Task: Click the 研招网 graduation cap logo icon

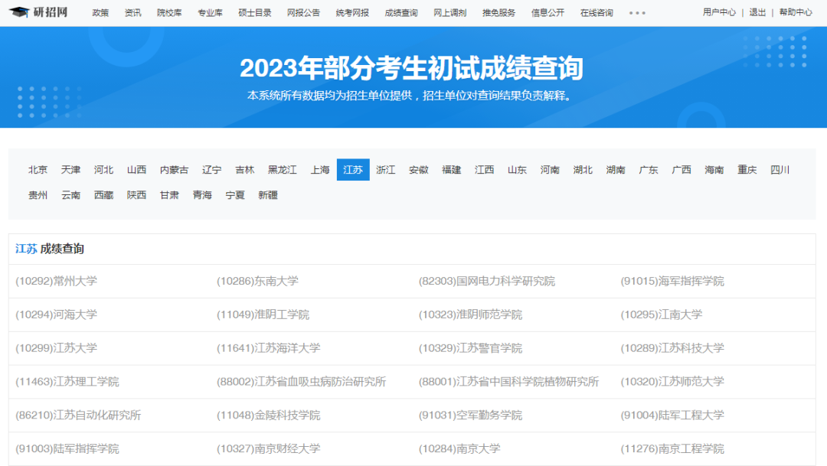Action: click(20, 12)
